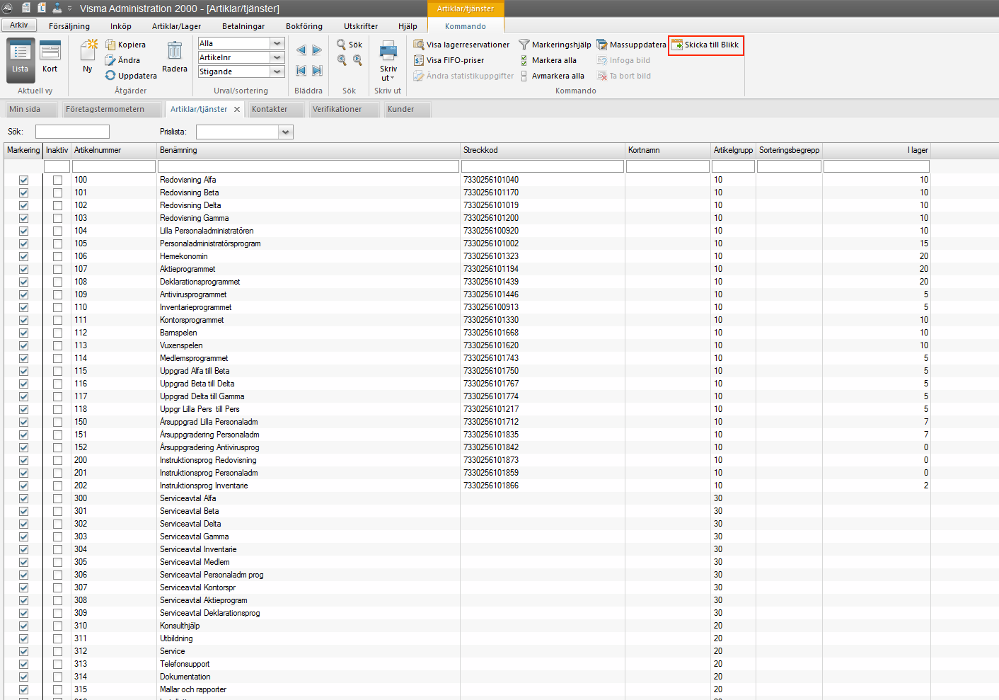The height and width of the screenshot is (700, 999).
Task: Select Serviceavtal Kontorspr cell
Action: tap(308, 587)
